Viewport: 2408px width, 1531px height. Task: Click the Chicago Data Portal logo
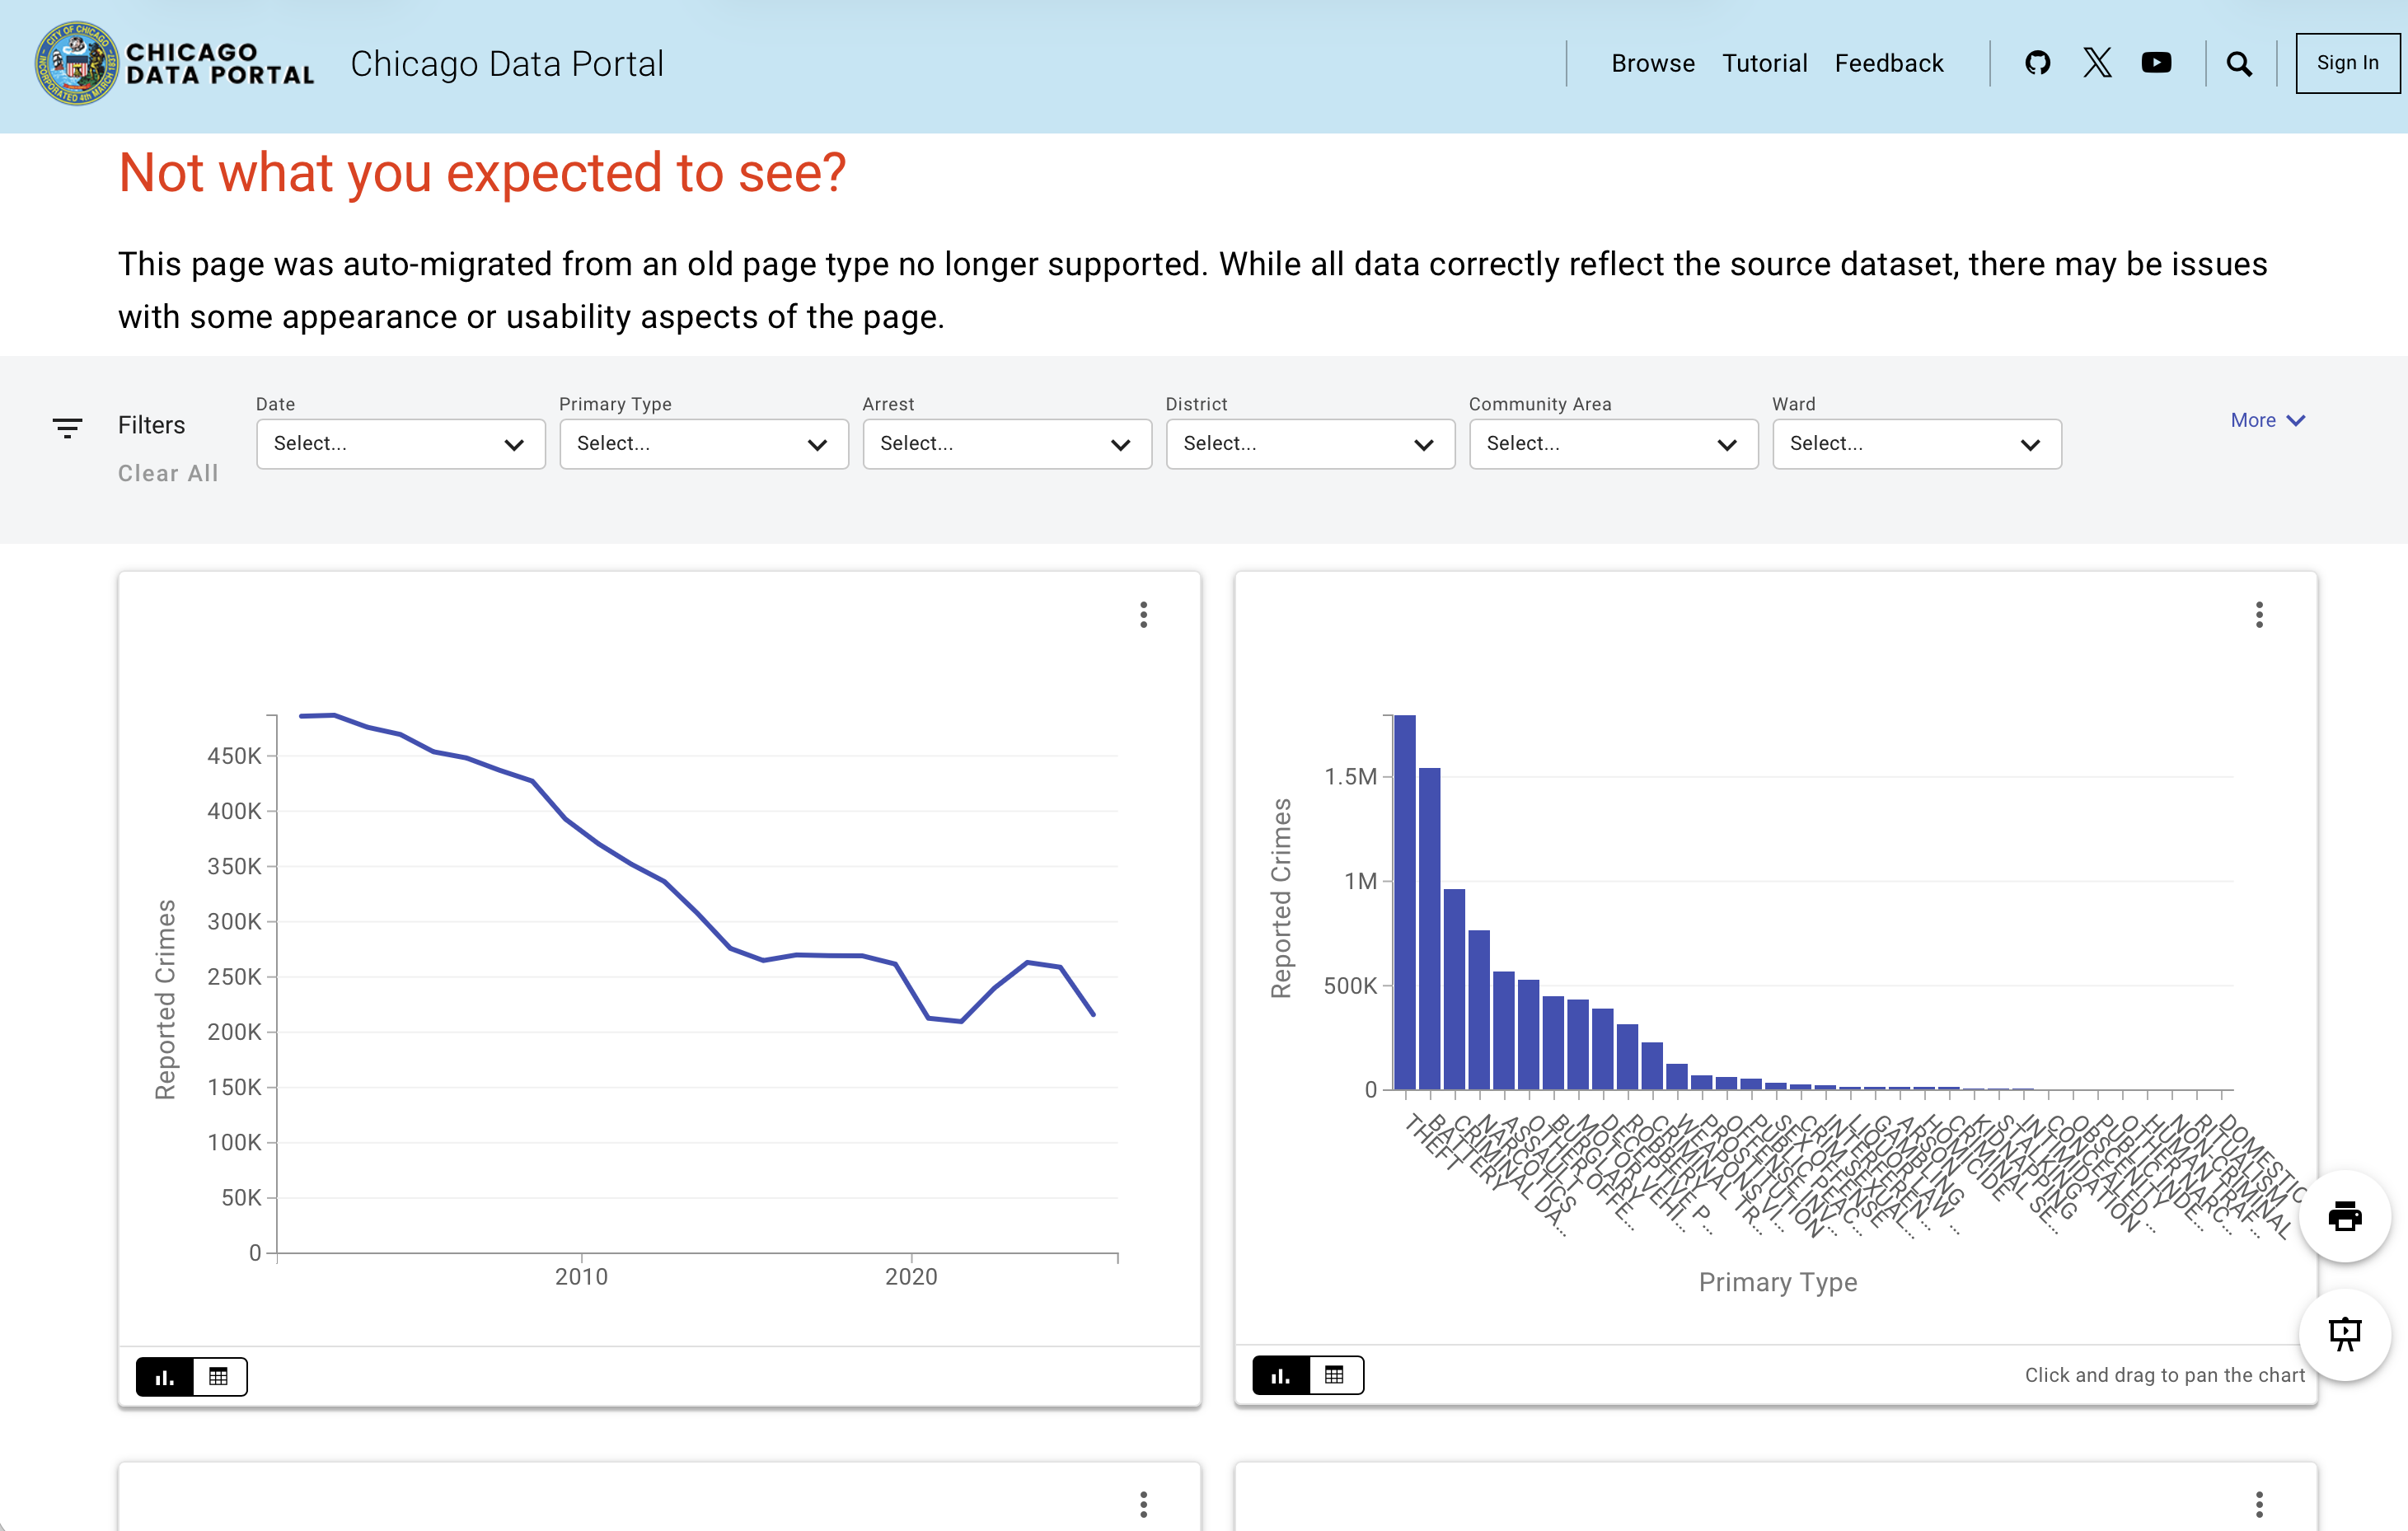175,63
